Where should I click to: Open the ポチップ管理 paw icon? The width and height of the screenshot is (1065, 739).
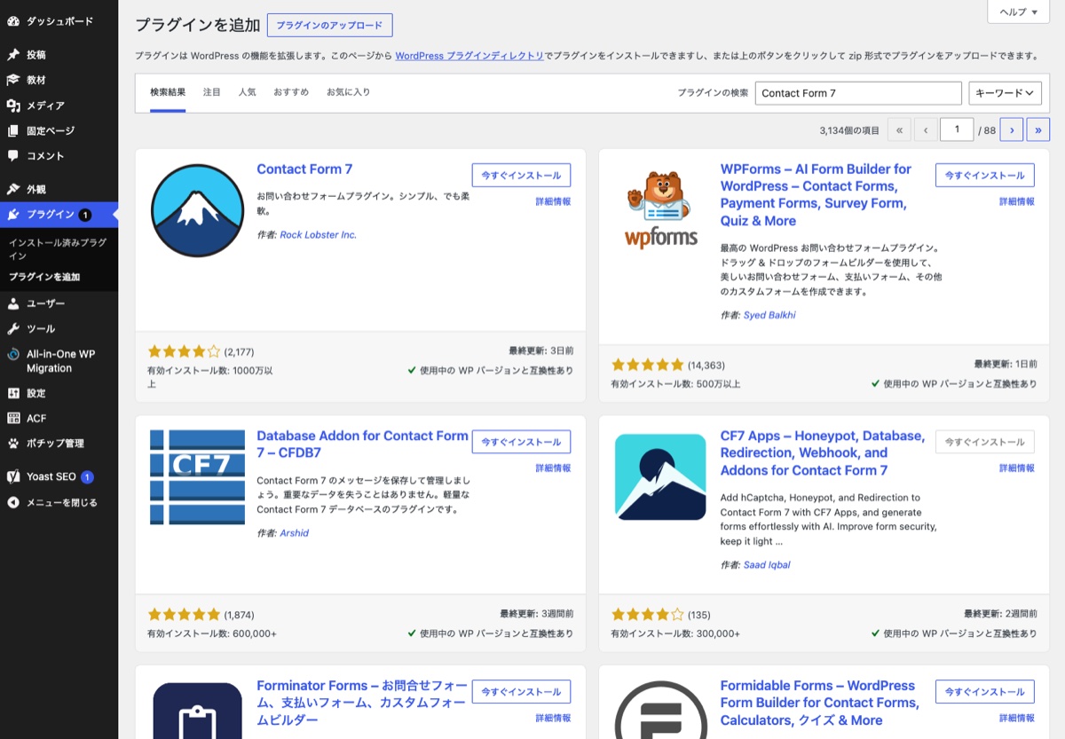point(13,443)
